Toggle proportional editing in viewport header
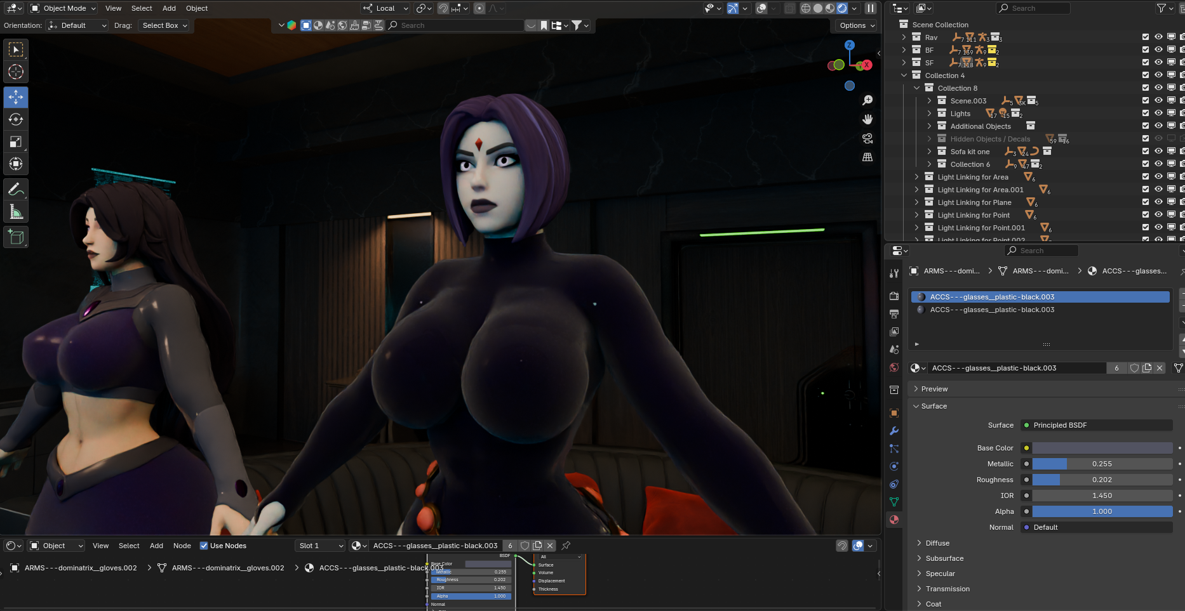Screen dimensions: 1185x611 click(x=479, y=8)
